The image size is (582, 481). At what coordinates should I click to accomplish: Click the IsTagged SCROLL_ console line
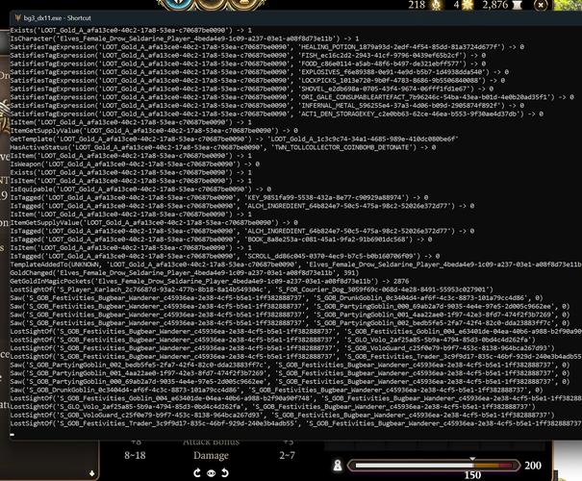pyautogui.click(x=225, y=256)
